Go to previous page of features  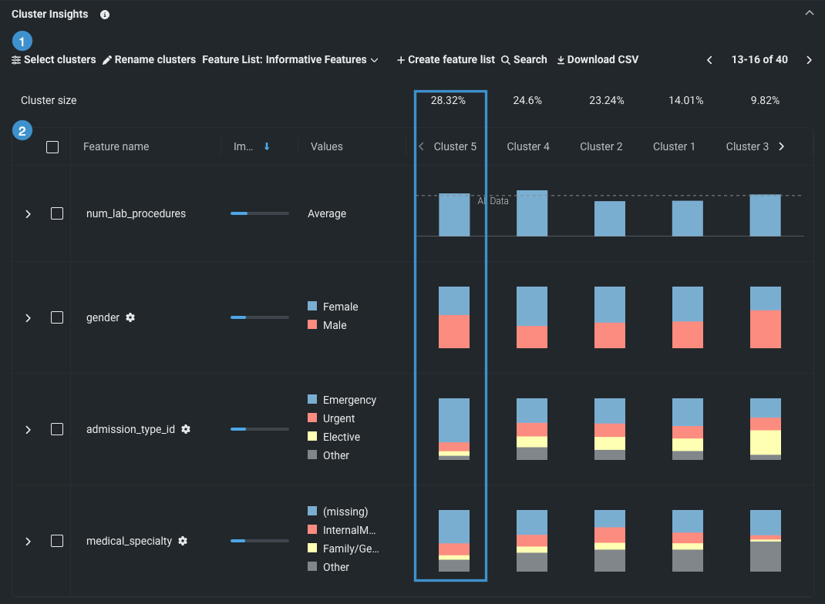click(709, 60)
